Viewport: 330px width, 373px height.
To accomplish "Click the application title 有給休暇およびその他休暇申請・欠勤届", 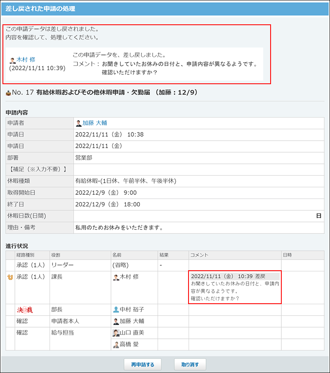I will point(93,92).
